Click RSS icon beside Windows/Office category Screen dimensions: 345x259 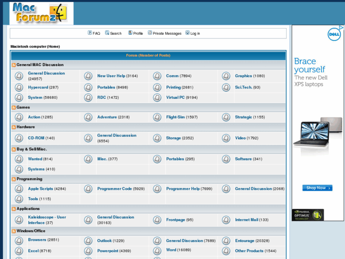pyautogui.click(x=14, y=231)
